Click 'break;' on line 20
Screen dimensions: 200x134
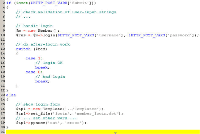pos(43,81)
